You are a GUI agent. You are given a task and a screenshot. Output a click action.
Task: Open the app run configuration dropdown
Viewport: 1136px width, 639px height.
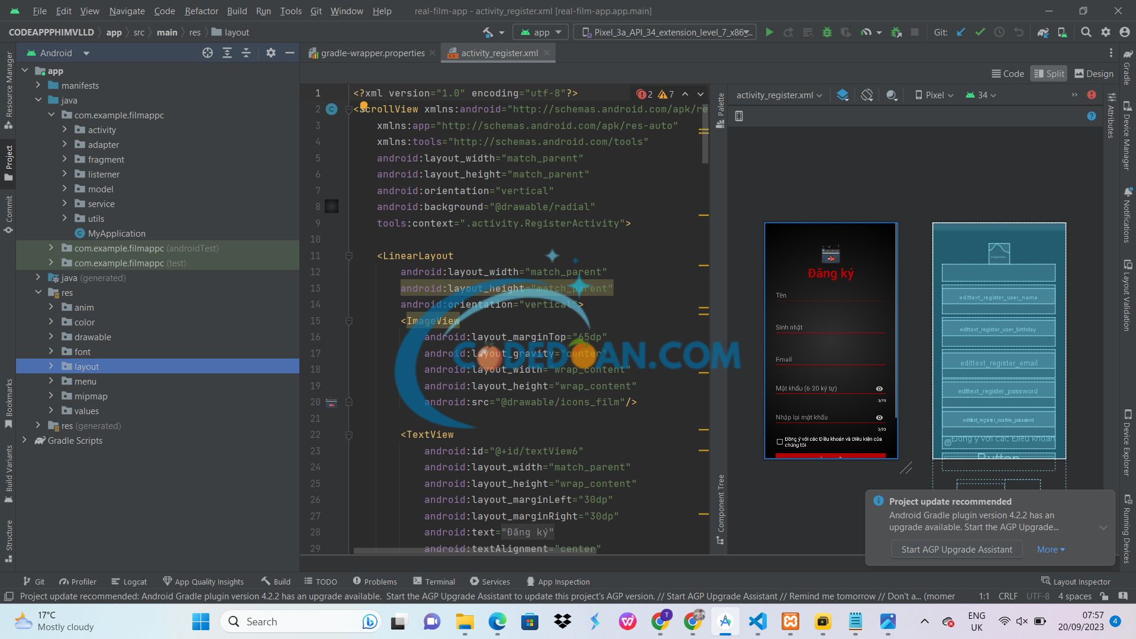pos(541,33)
